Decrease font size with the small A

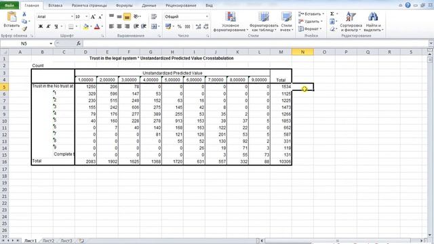100,16
